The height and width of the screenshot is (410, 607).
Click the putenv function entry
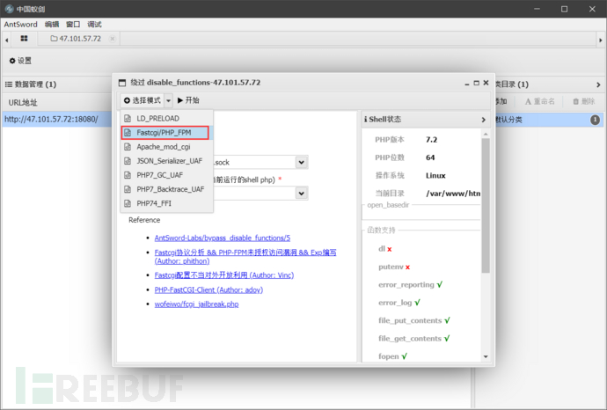pos(394,267)
